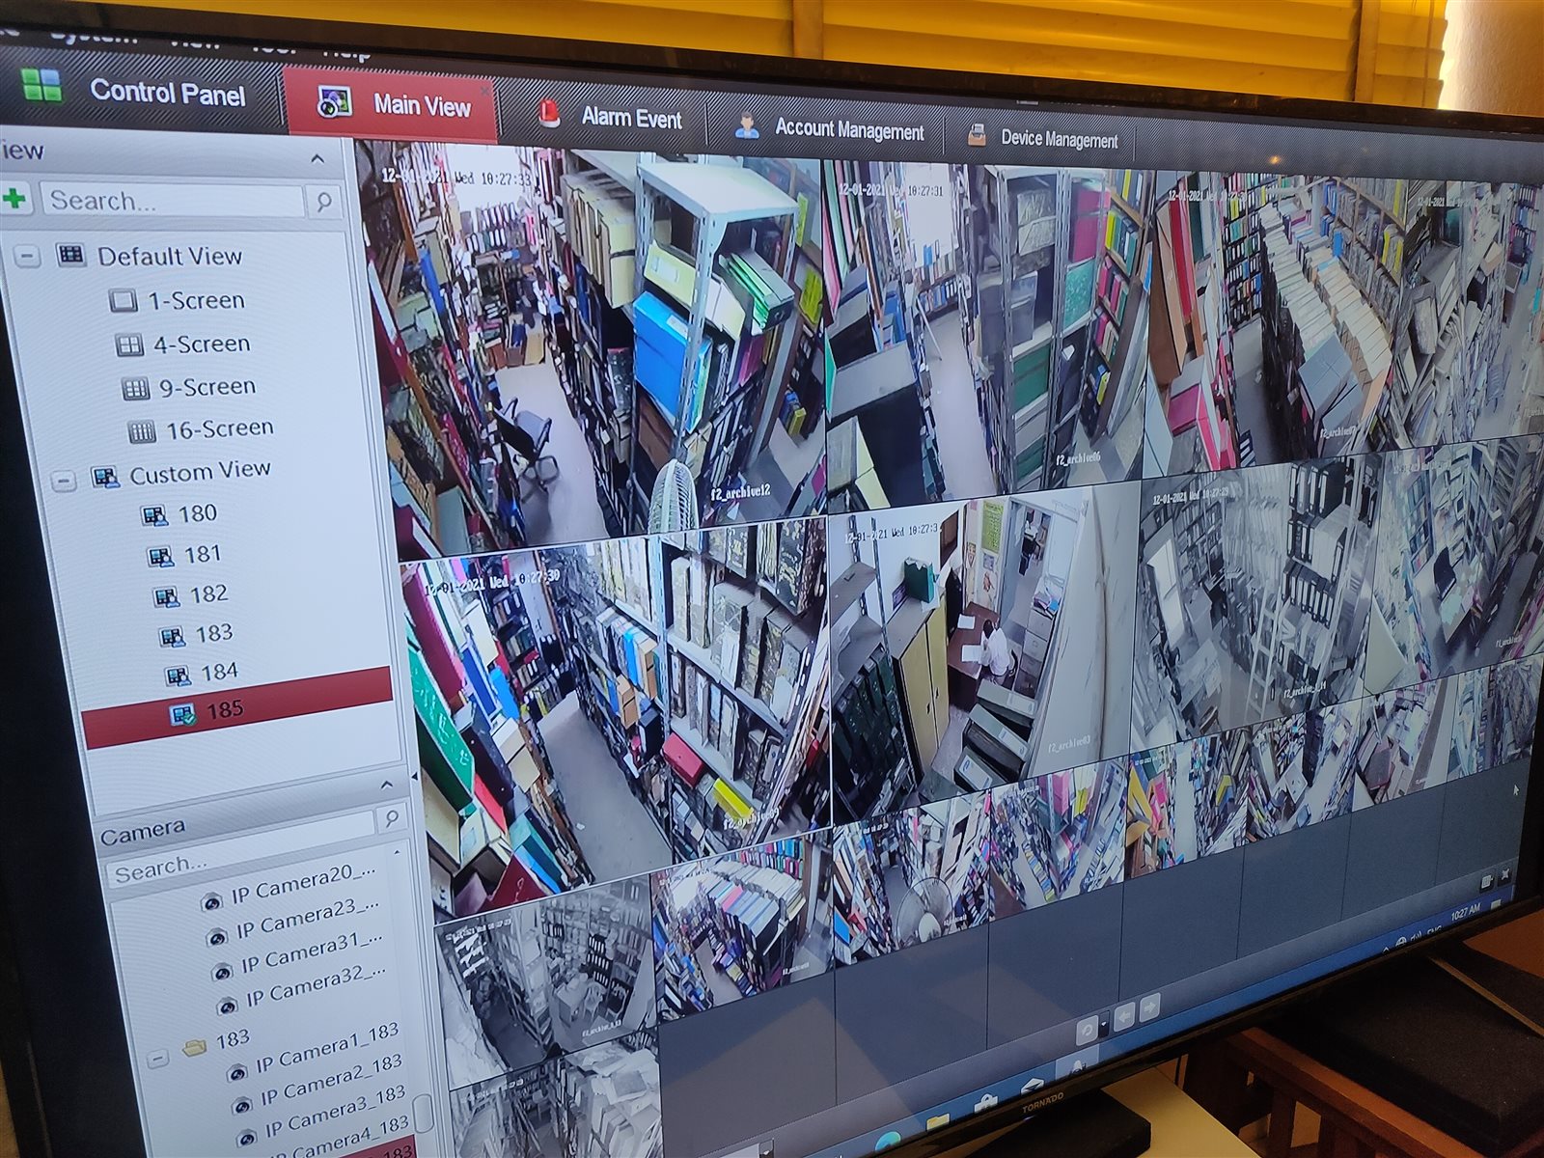Click the previous page left arrow button

(1123, 1016)
